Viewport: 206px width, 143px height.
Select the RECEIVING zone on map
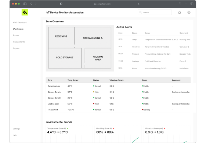coord(61,37)
